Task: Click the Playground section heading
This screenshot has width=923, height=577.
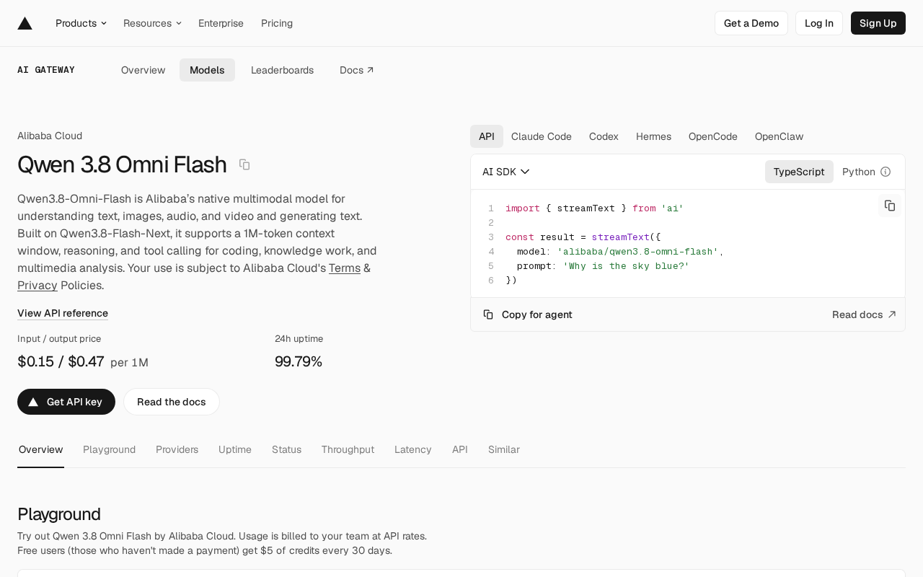Action: coord(59,514)
